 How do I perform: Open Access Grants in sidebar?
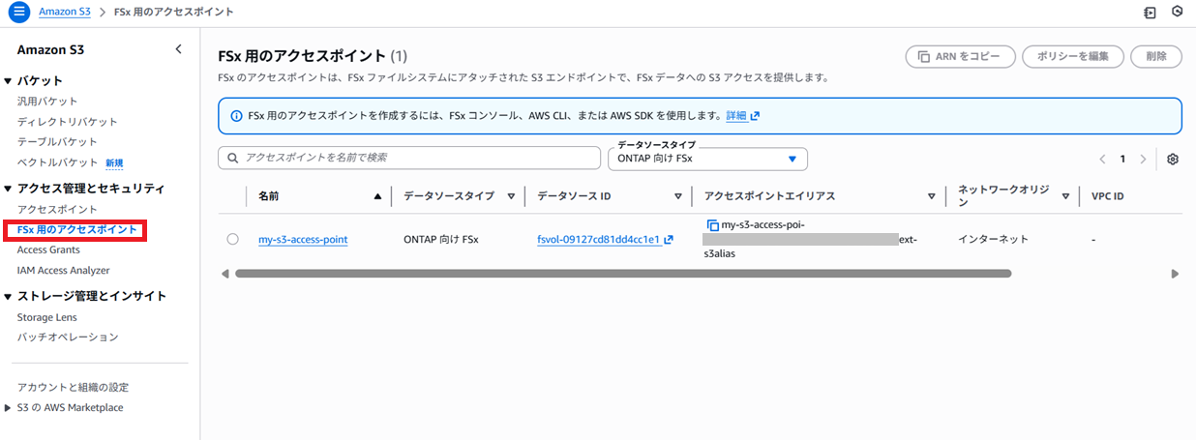(x=48, y=250)
